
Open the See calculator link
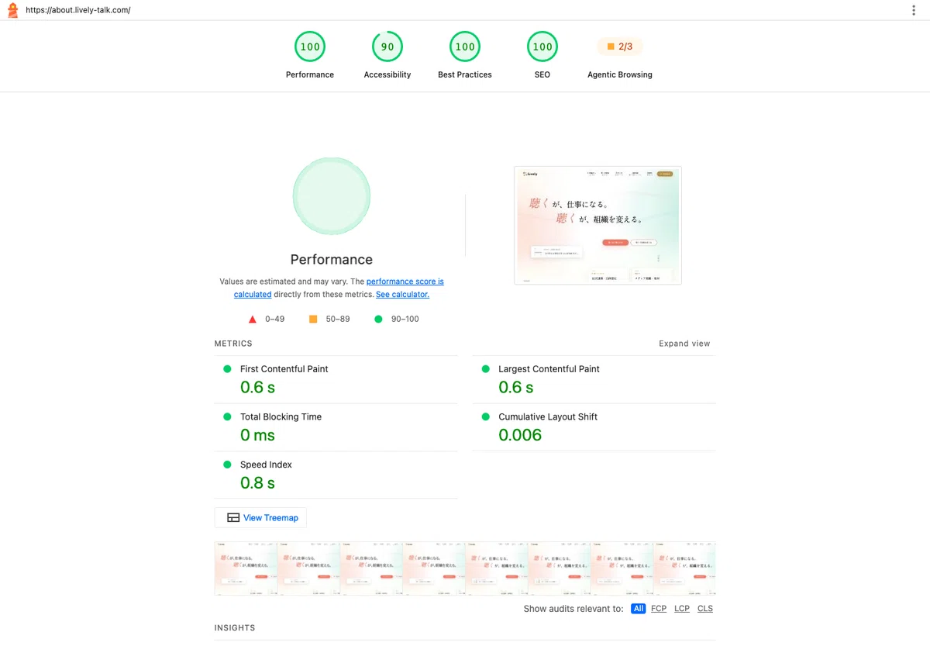click(x=402, y=295)
